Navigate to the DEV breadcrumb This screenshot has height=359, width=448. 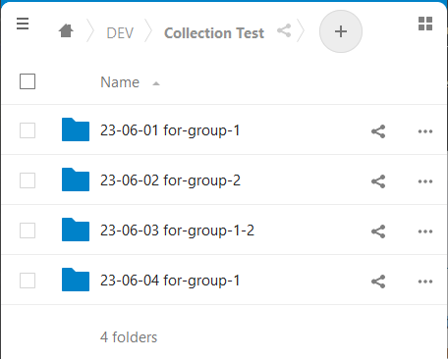pyautogui.click(x=120, y=33)
